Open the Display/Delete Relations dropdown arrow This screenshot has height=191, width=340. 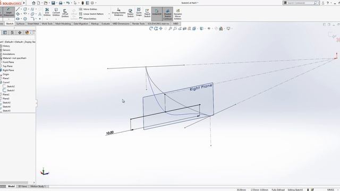[118, 19]
